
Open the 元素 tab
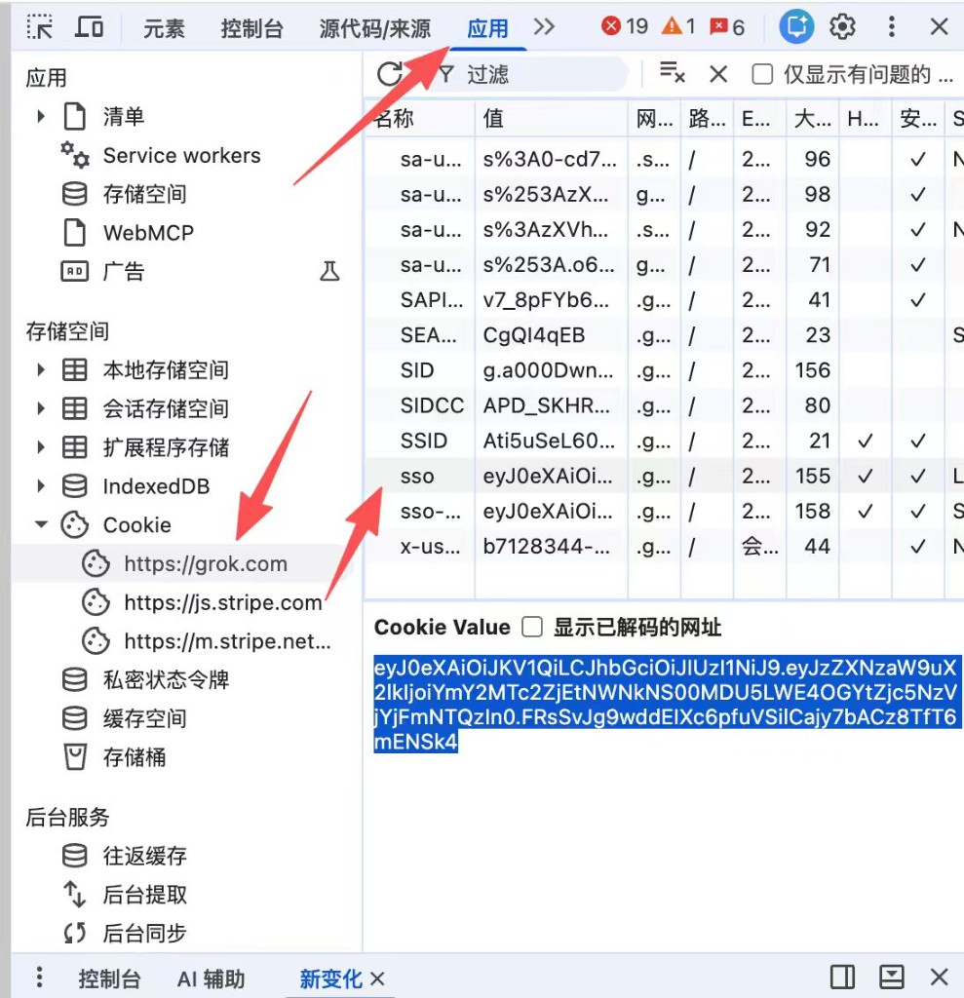click(x=164, y=28)
